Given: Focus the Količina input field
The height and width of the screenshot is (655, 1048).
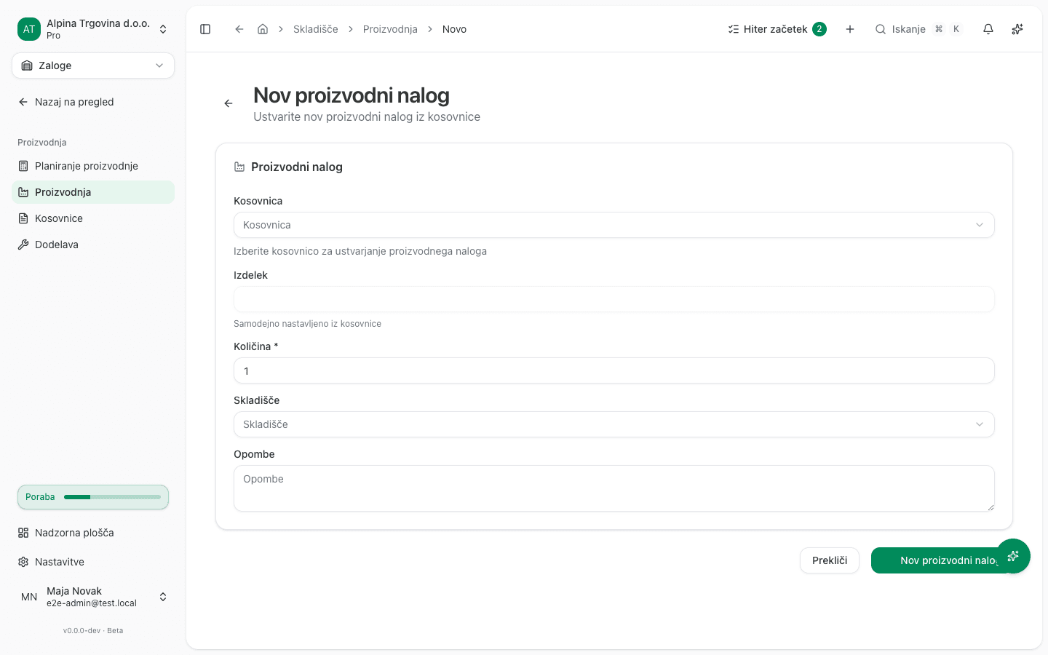Looking at the screenshot, I should [614, 370].
